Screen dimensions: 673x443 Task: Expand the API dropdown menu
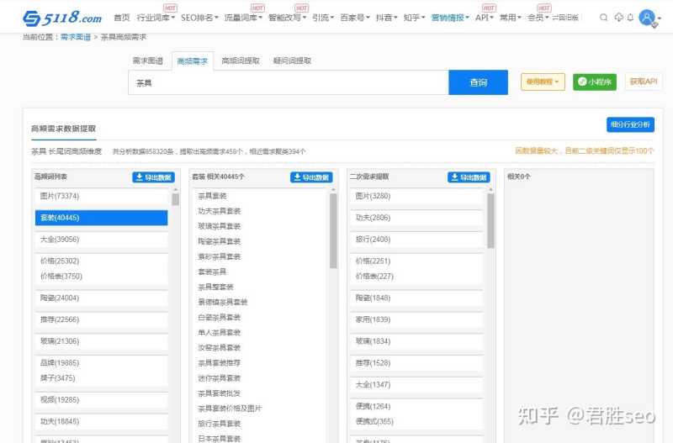(x=485, y=18)
